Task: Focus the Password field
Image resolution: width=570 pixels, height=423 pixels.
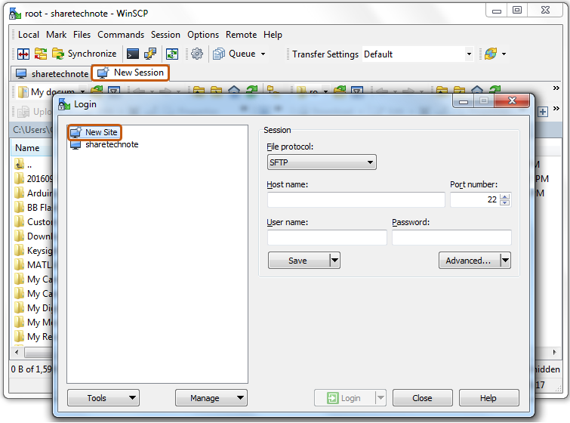Action: click(451, 237)
